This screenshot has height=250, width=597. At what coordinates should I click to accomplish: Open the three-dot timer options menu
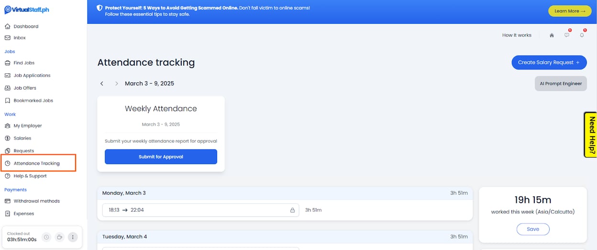pos(72,237)
